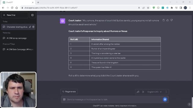Go back using browser back arrow

3,8
